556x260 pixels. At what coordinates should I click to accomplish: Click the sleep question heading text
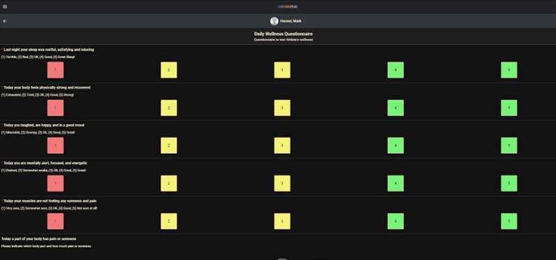49,49
